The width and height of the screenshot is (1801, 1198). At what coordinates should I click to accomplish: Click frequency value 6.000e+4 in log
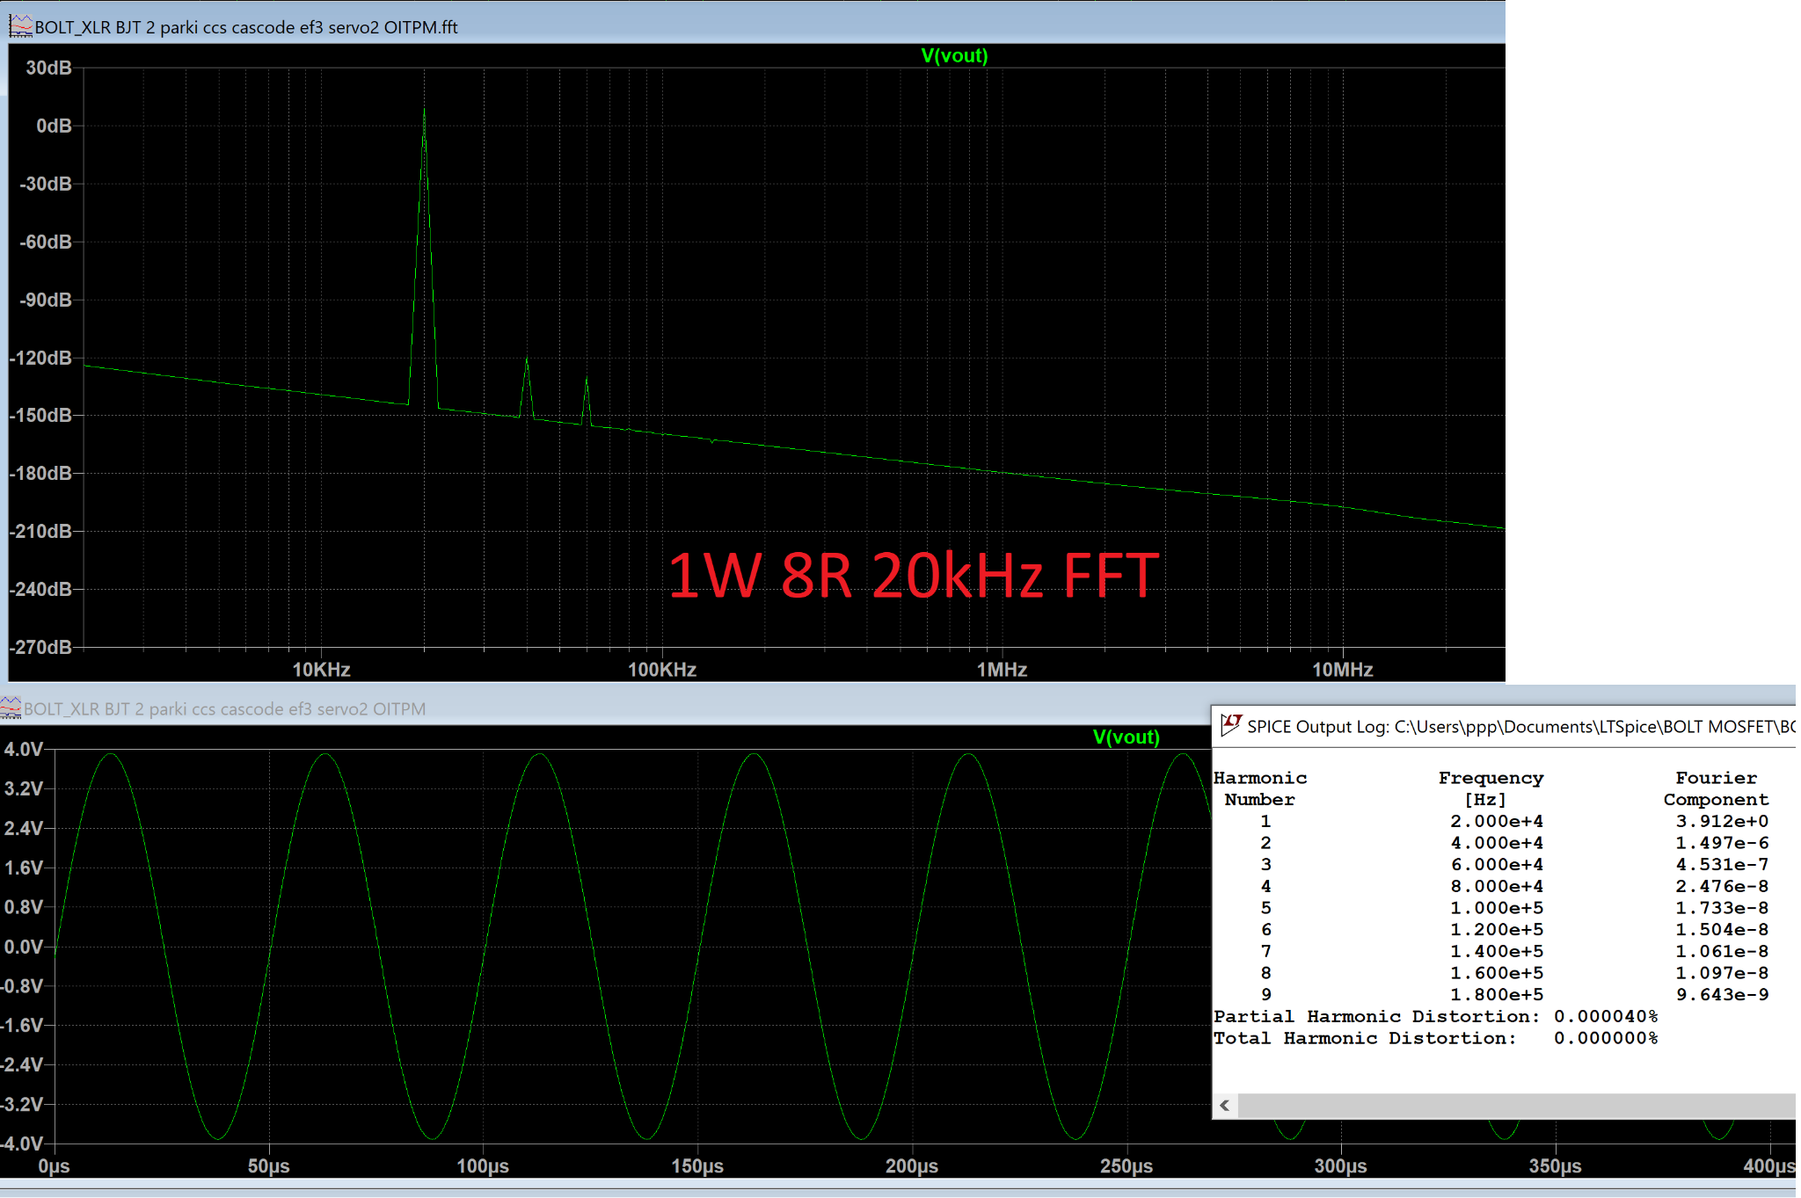coord(1497,865)
